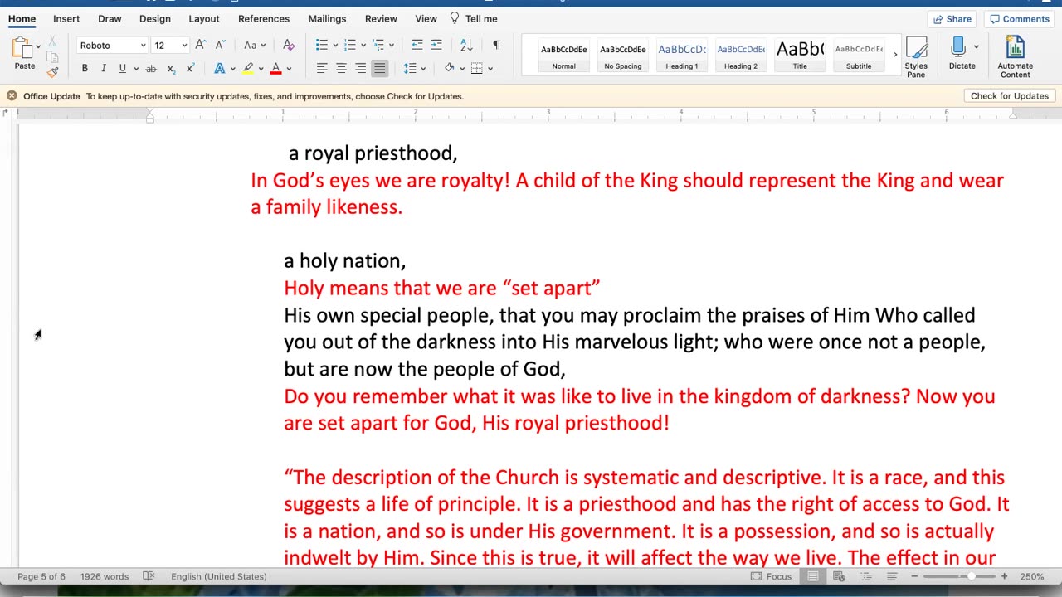Open the Comments button

click(x=1020, y=19)
